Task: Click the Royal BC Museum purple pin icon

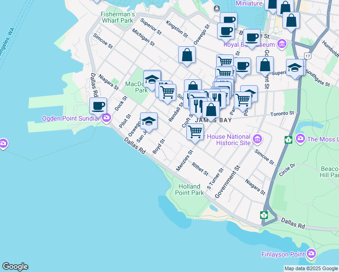Action: pyautogui.click(x=282, y=44)
